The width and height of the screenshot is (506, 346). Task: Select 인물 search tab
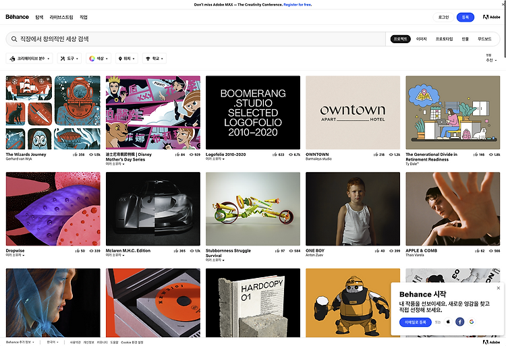point(465,39)
